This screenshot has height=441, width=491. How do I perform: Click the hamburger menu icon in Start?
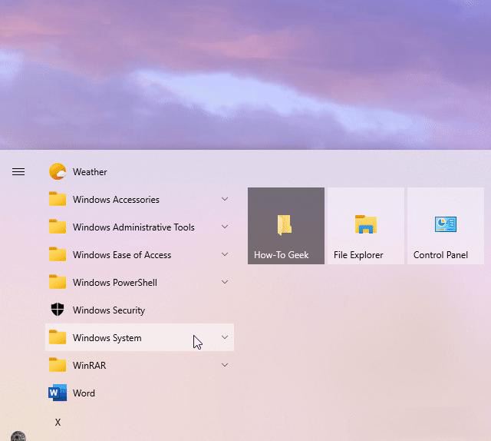pyautogui.click(x=18, y=172)
